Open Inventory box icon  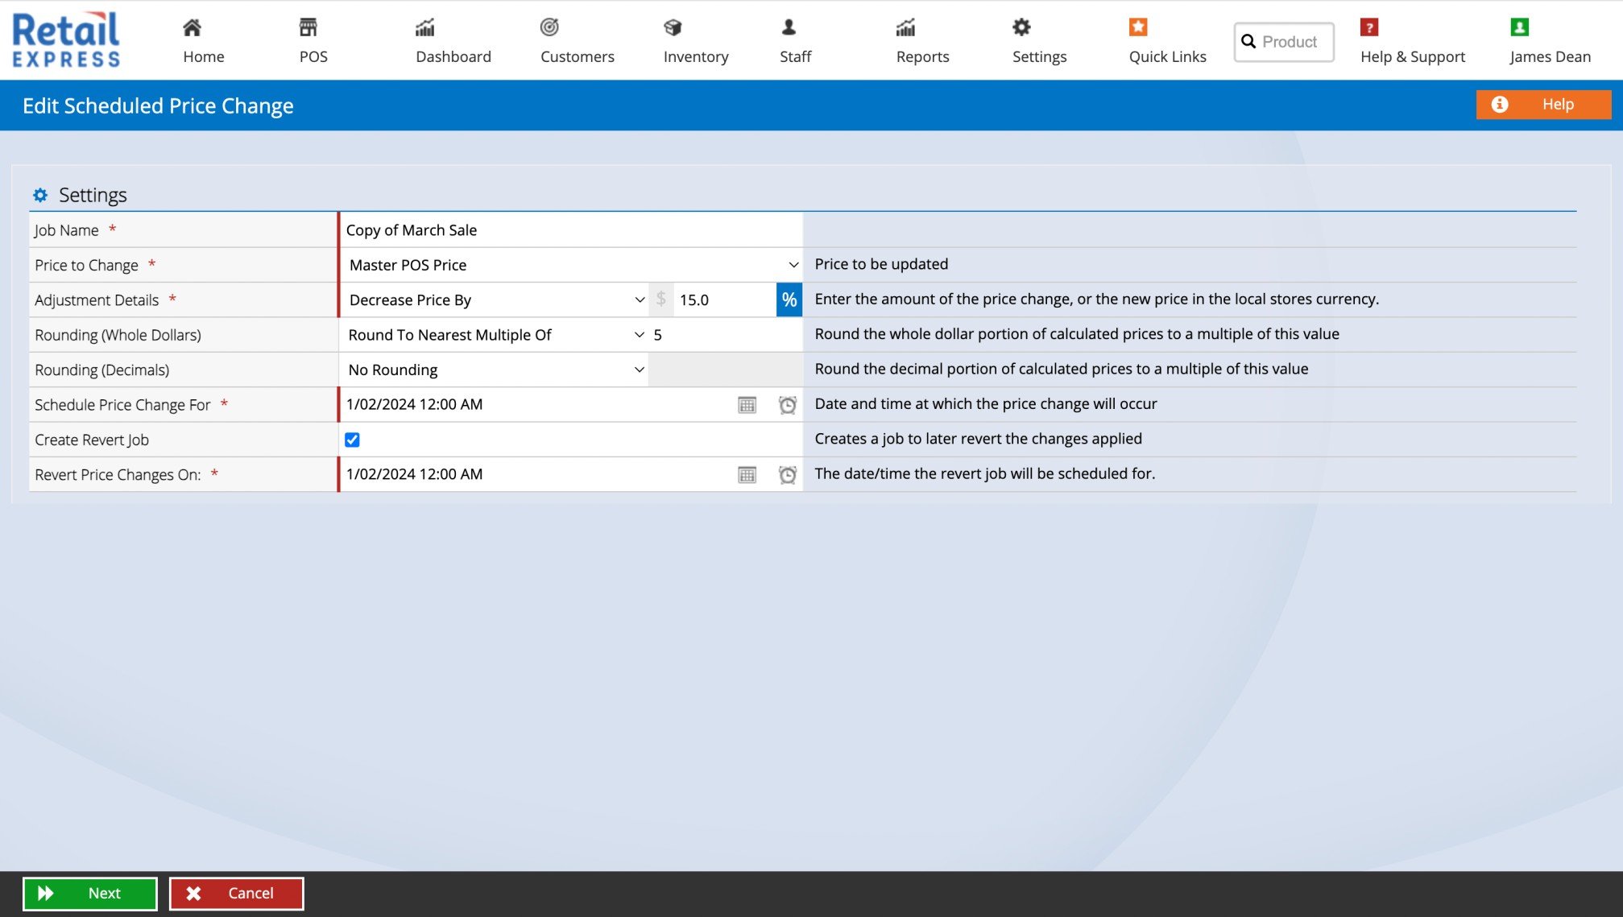pyautogui.click(x=673, y=27)
